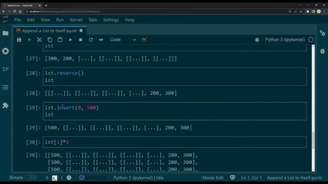Open the IP sidebar panel
The height and width of the screenshot is (184, 328).
6,69
